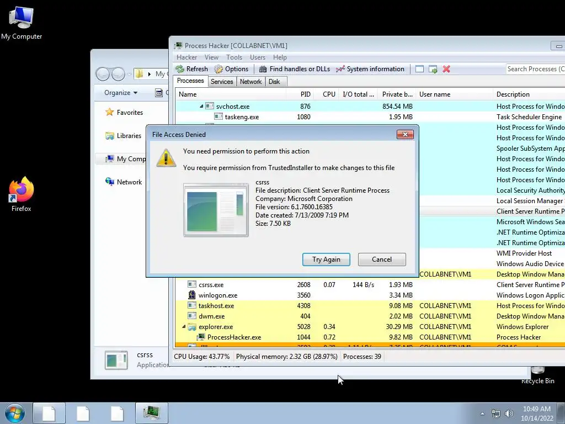Sort by the Name column header
Screen dimensions: 565x424
(231, 94)
